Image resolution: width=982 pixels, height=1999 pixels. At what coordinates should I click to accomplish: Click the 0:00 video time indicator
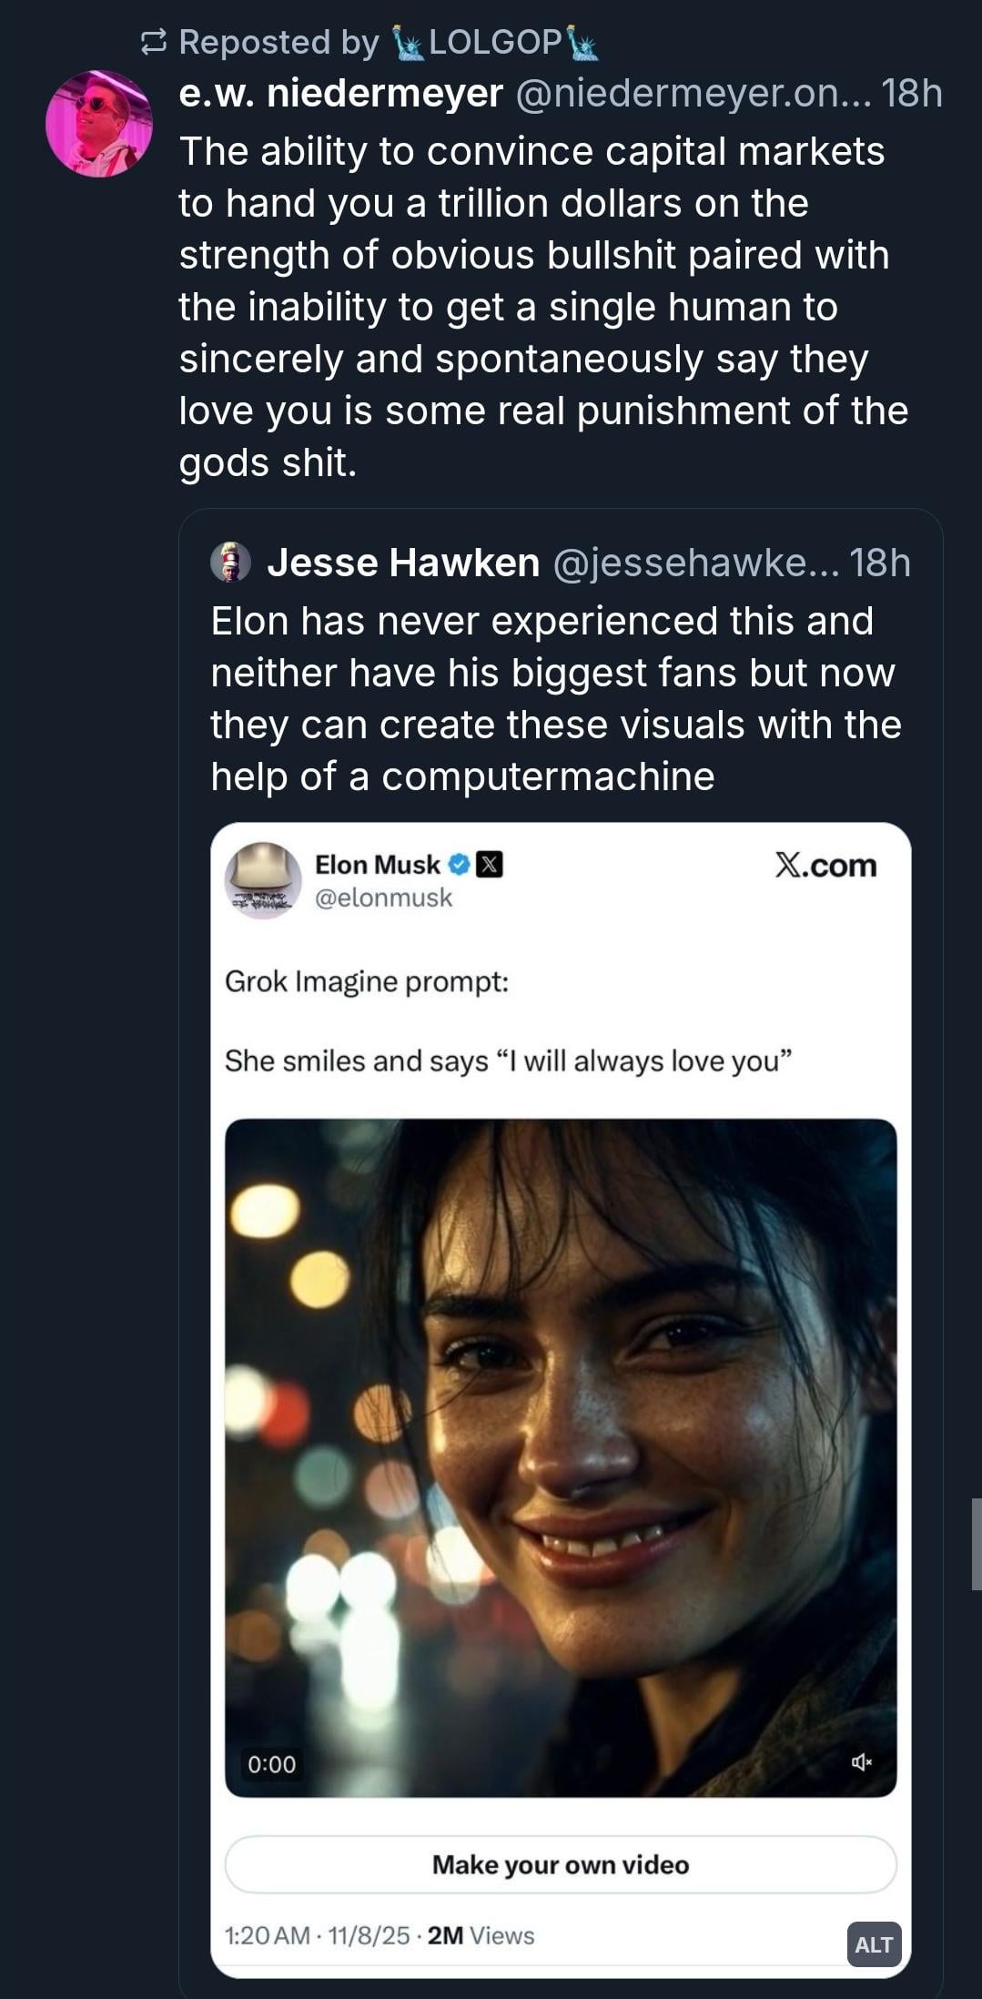pyautogui.click(x=271, y=1764)
